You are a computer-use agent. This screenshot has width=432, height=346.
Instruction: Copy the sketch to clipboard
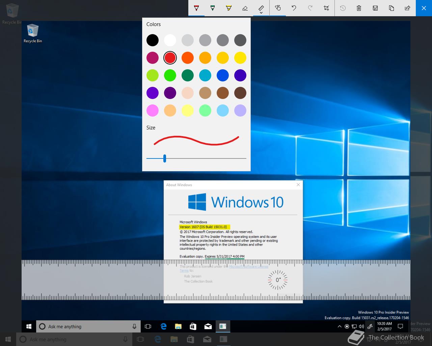(391, 8)
